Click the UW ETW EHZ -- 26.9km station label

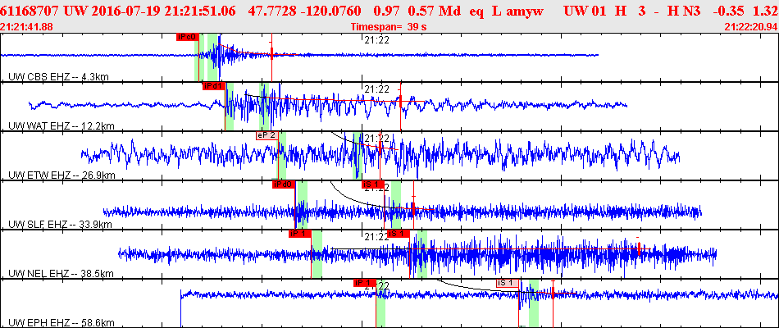click(x=61, y=175)
